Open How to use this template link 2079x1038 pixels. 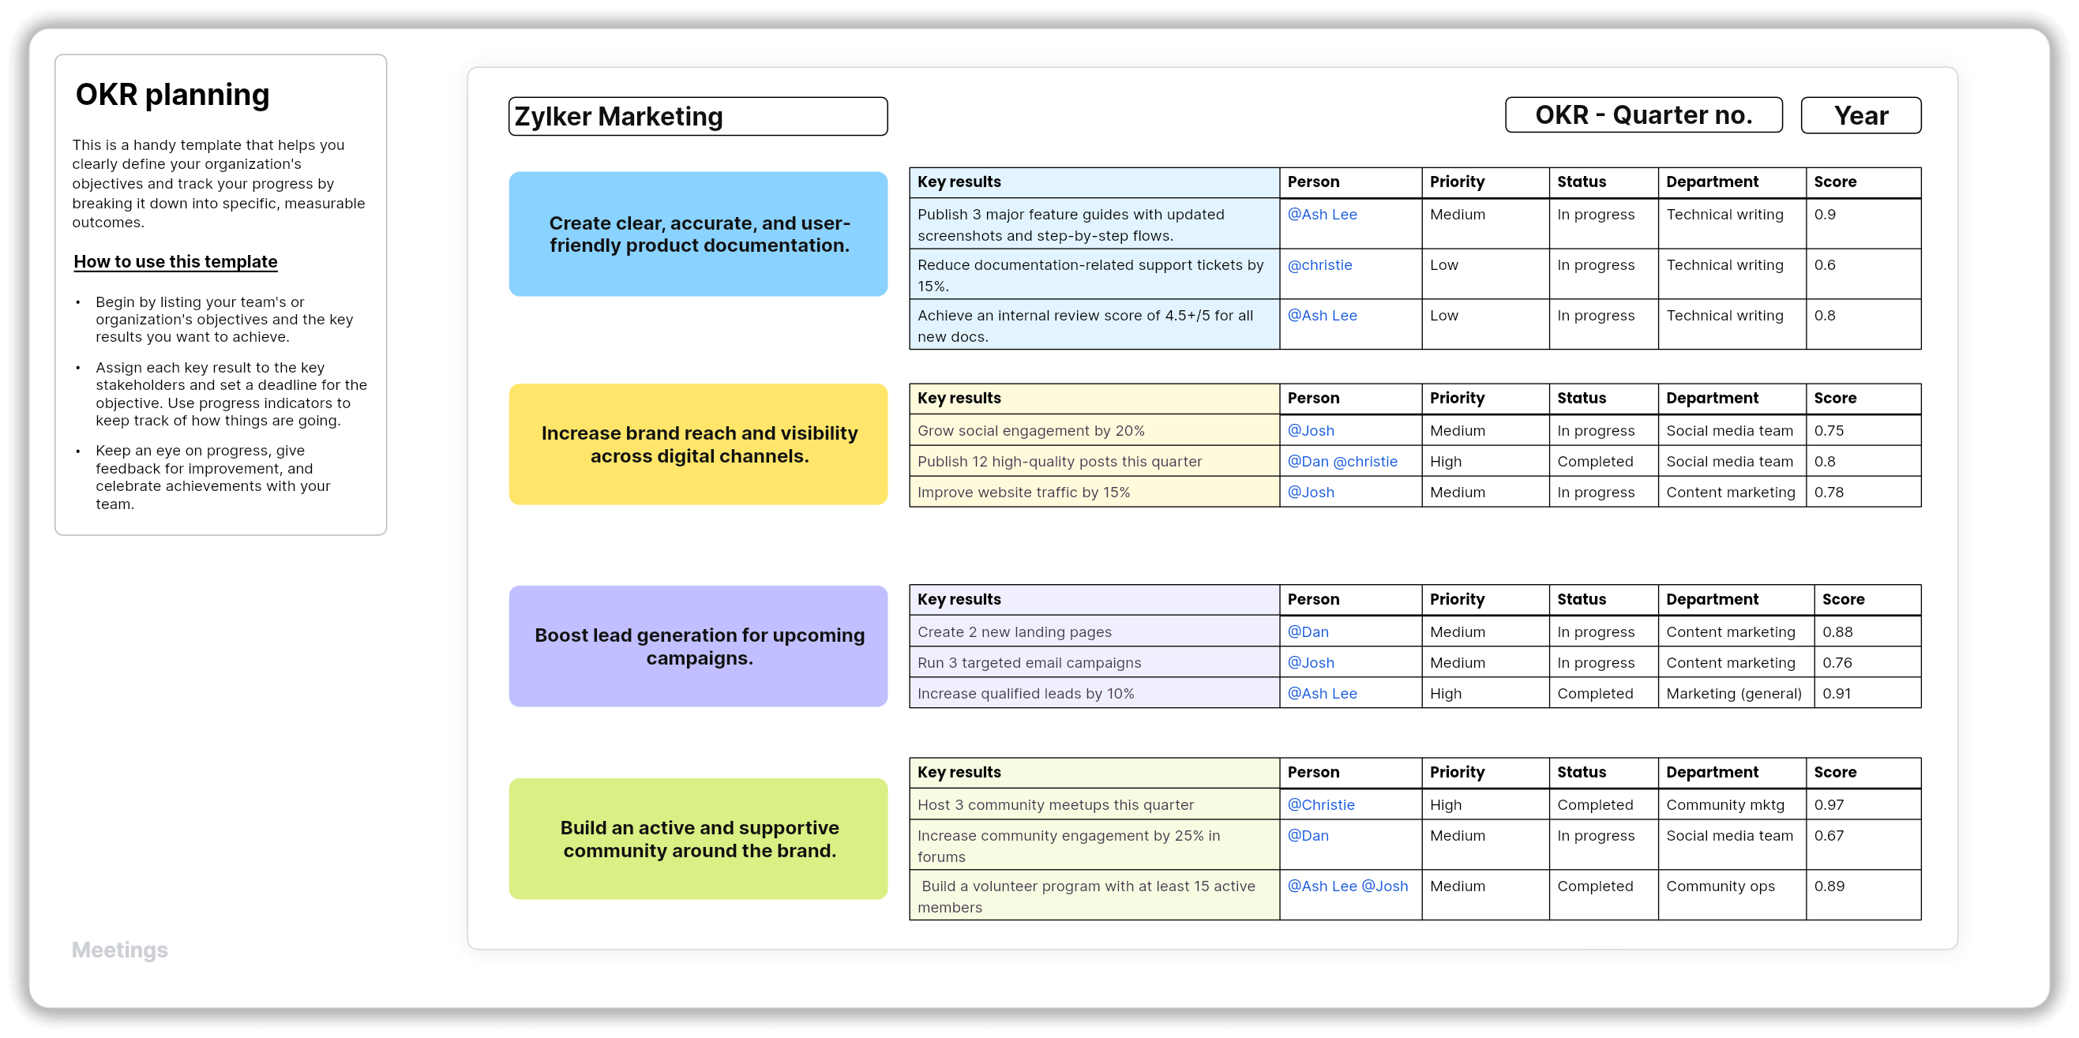[x=175, y=261]
